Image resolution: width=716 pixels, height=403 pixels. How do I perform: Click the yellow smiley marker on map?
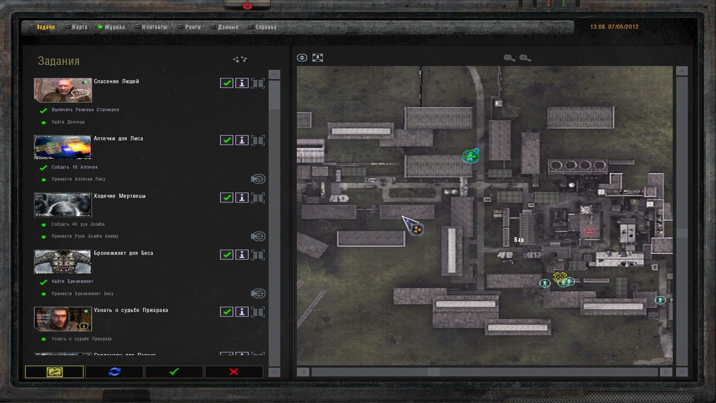click(559, 276)
